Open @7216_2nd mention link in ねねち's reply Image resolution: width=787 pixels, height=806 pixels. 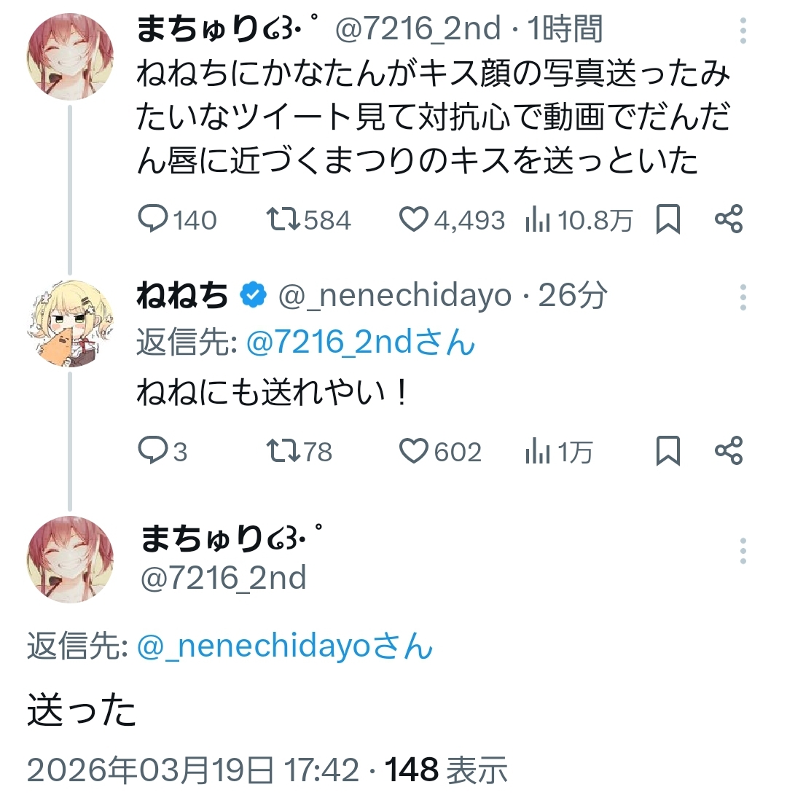(x=361, y=343)
